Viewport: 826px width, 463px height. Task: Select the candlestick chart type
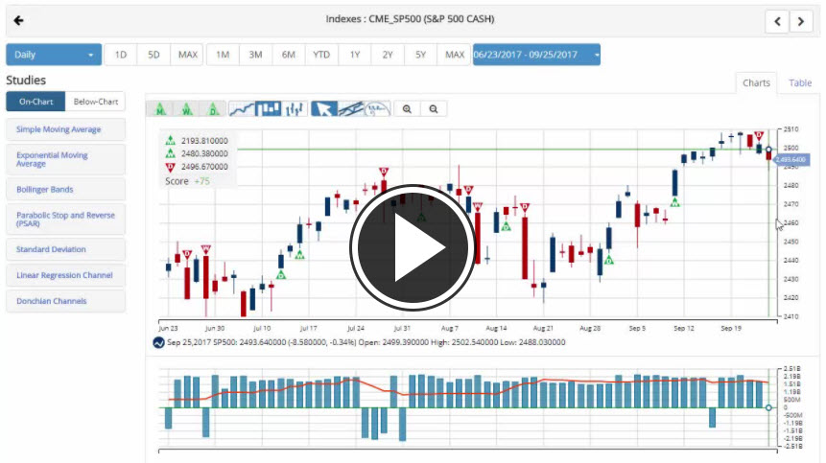[268, 109]
